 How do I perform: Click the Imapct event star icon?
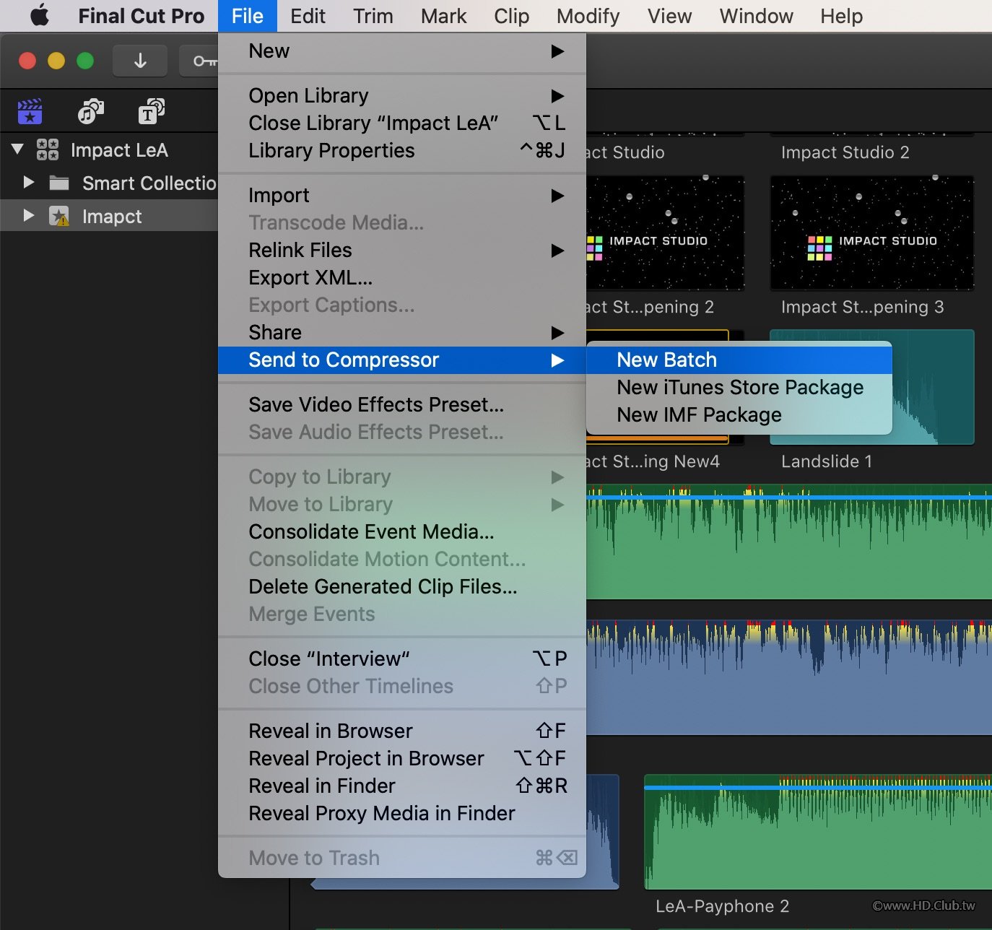tap(59, 216)
